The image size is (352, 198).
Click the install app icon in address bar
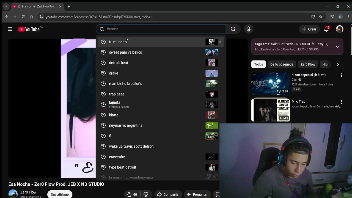click(x=313, y=17)
